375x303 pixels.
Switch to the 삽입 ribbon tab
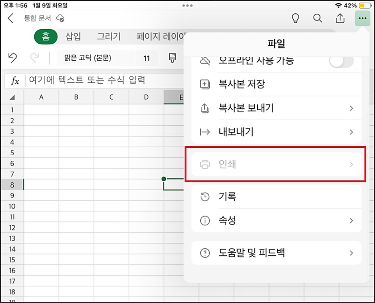73,36
